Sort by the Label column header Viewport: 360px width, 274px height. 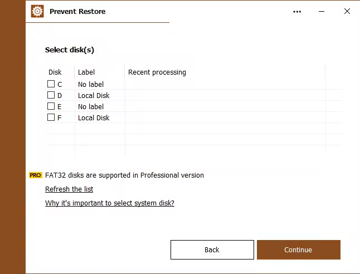point(86,72)
